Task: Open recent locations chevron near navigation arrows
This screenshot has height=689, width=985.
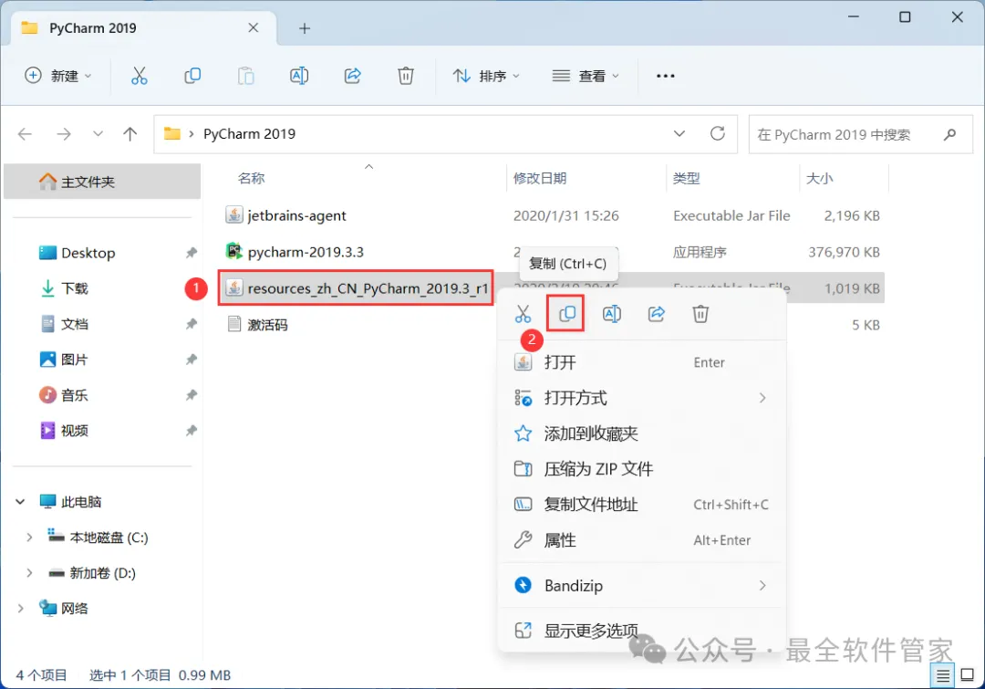Action: 98,134
